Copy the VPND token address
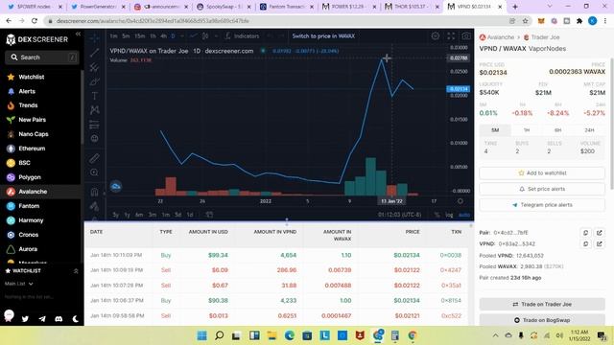 pyautogui.click(x=585, y=243)
